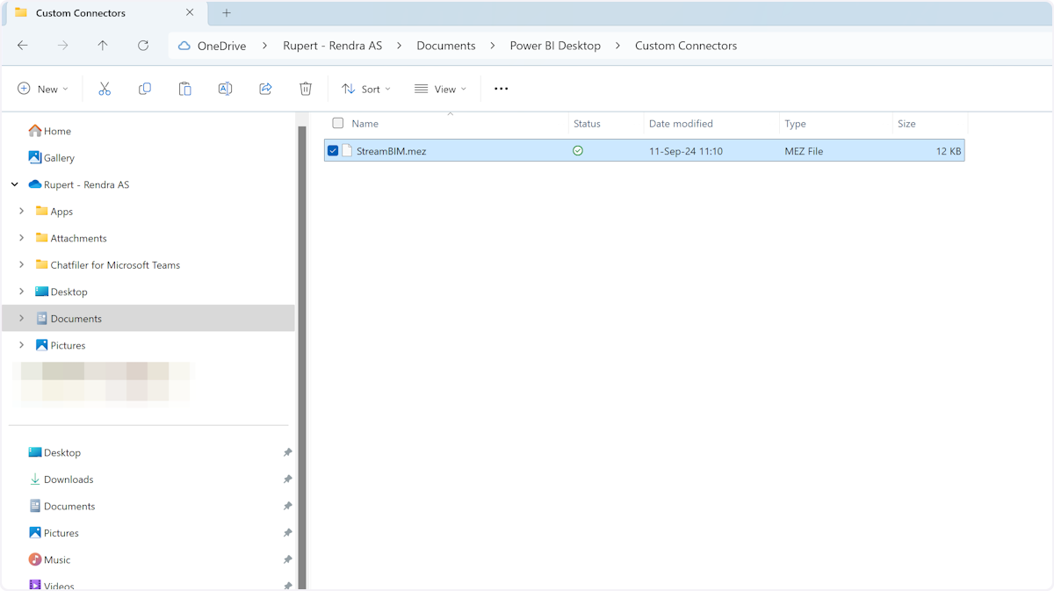The width and height of the screenshot is (1054, 591).
Task: Expand the Attachments folder node
Action: (x=22, y=238)
